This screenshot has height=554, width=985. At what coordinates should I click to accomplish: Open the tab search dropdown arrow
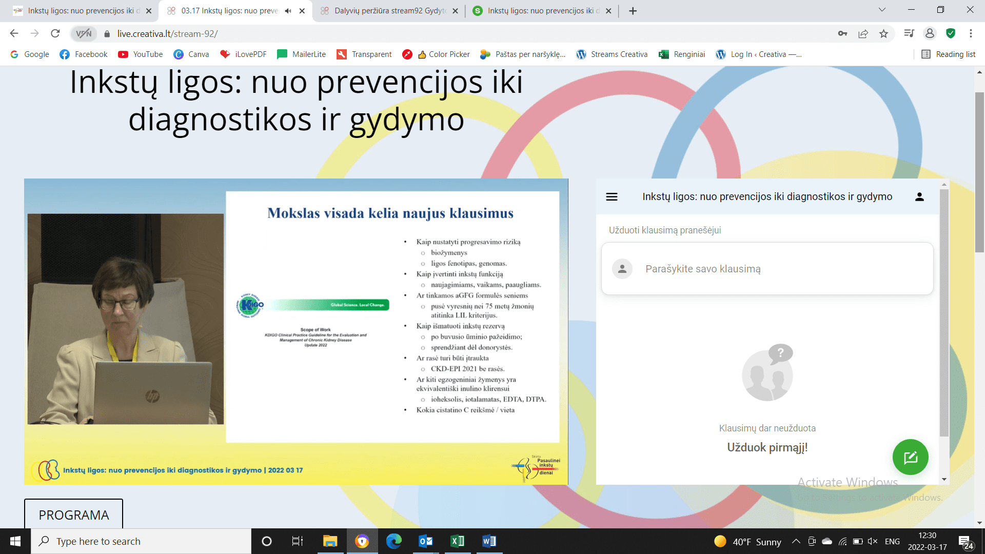[x=882, y=10]
